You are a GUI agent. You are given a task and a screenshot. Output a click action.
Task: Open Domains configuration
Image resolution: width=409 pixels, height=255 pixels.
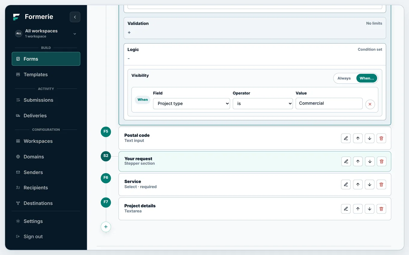46,157
